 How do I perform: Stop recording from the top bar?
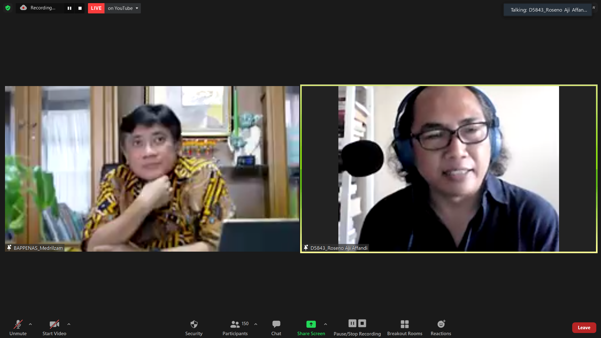coord(80,8)
